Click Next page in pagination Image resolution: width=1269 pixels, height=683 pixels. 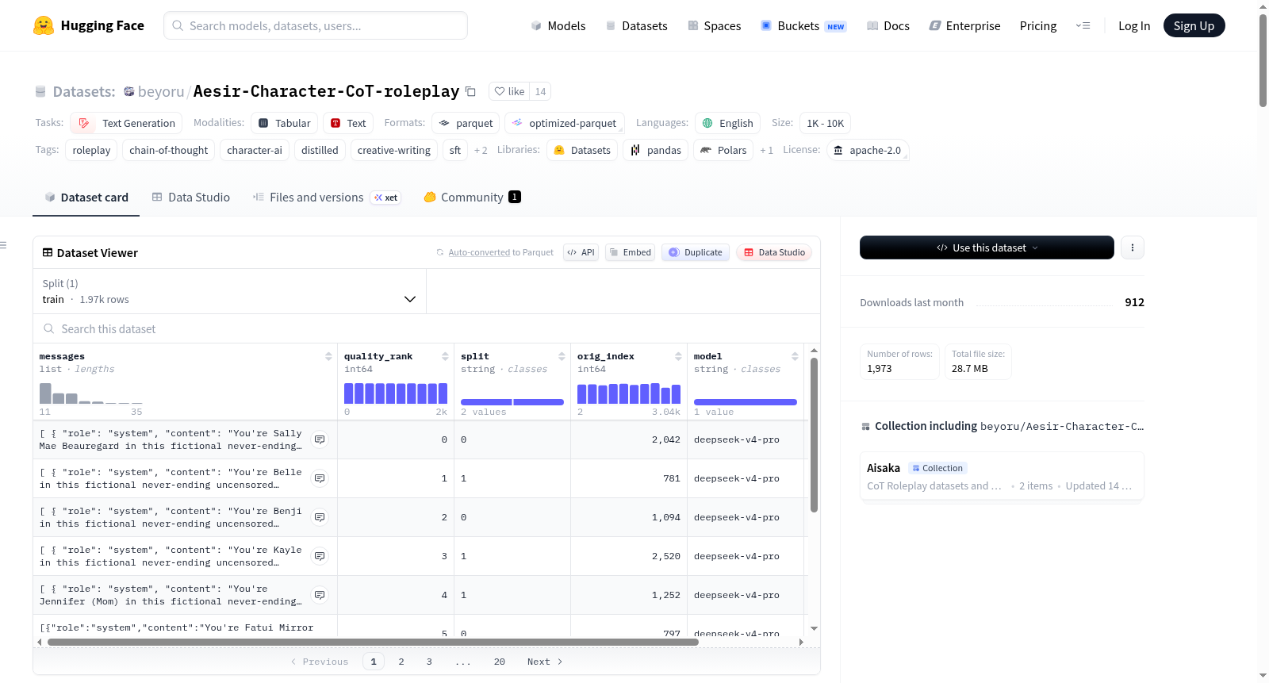pyautogui.click(x=545, y=662)
